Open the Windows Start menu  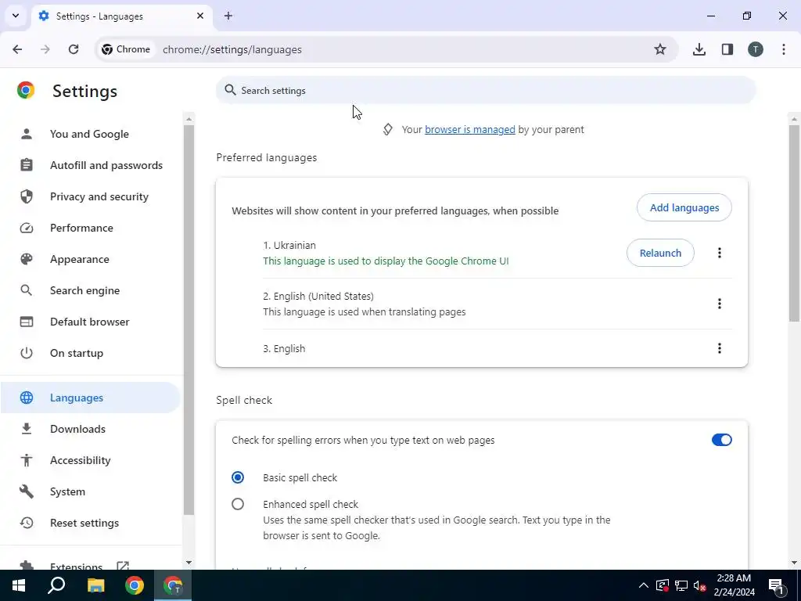[19, 585]
